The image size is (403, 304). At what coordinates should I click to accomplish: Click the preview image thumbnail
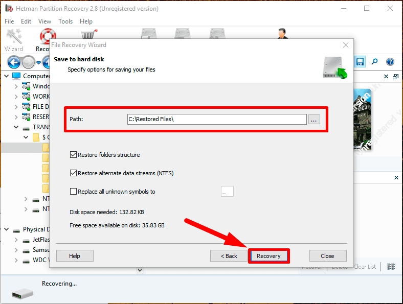[363, 120]
